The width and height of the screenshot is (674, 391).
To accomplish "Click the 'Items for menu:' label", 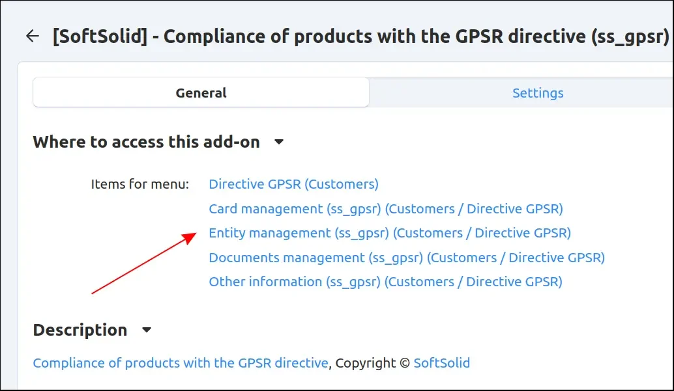I will pyautogui.click(x=139, y=184).
